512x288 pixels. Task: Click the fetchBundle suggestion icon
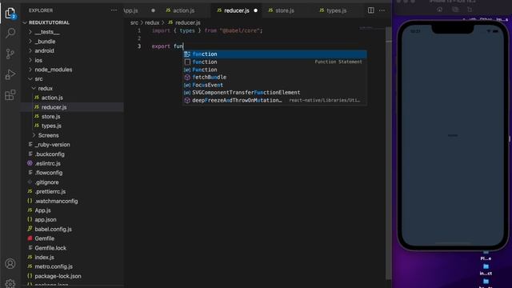pos(187,77)
